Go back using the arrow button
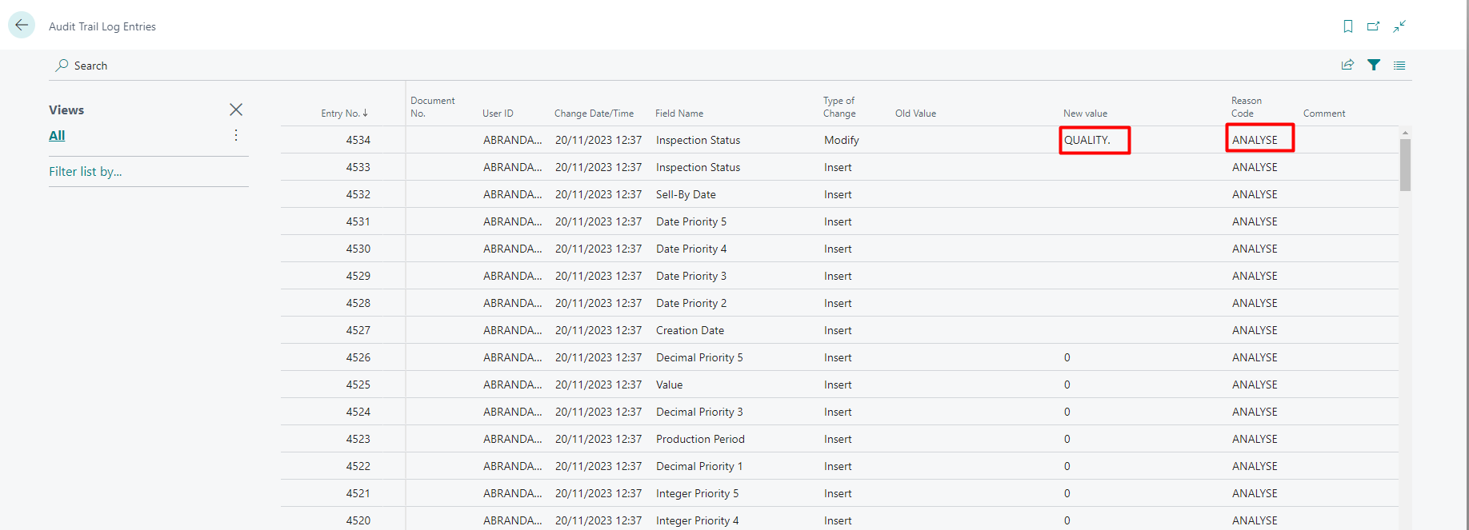The width and height of the screenshot is (1469, 530). point(22,25)
